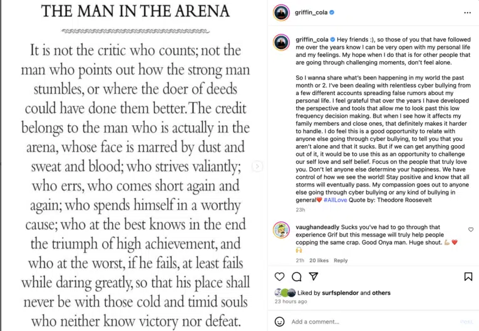Open the #AllLove hashtag
479x331 pixels.
[x=335, y=200]
